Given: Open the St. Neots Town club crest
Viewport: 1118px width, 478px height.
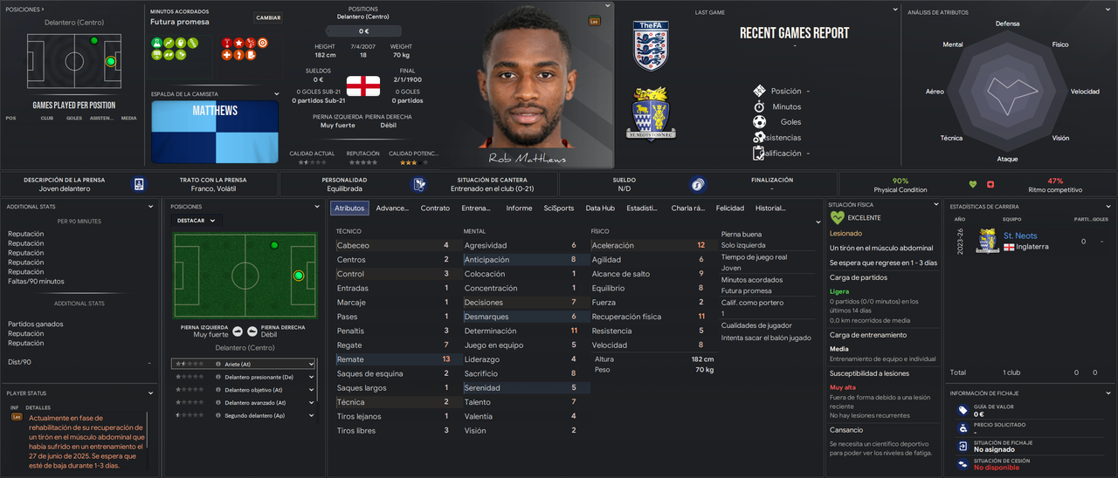Looking at the screenshot, I should [650, 114].
